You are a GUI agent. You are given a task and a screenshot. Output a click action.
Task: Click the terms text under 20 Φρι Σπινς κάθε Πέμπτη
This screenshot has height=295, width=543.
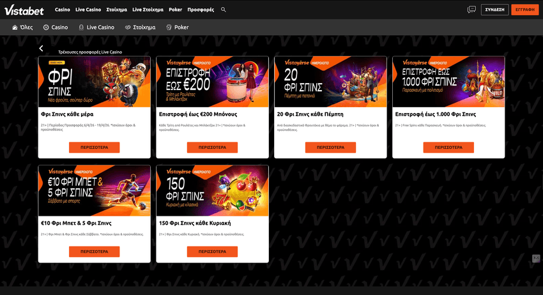click(328, 128)
